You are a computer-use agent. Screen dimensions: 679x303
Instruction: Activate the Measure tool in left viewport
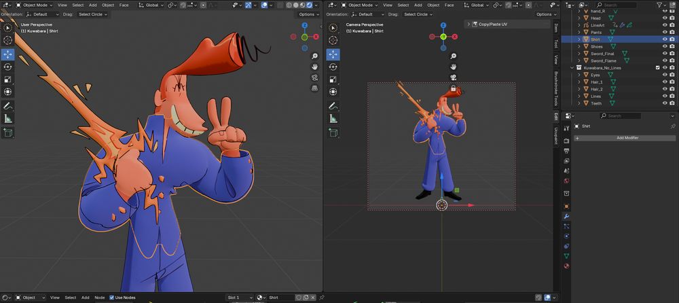coord(7,118)
